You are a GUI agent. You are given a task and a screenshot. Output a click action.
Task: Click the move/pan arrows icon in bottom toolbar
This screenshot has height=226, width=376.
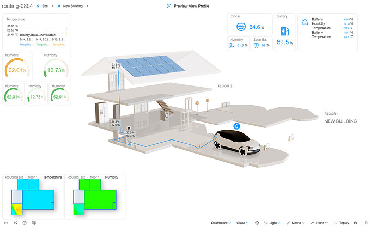coord(257,223)
